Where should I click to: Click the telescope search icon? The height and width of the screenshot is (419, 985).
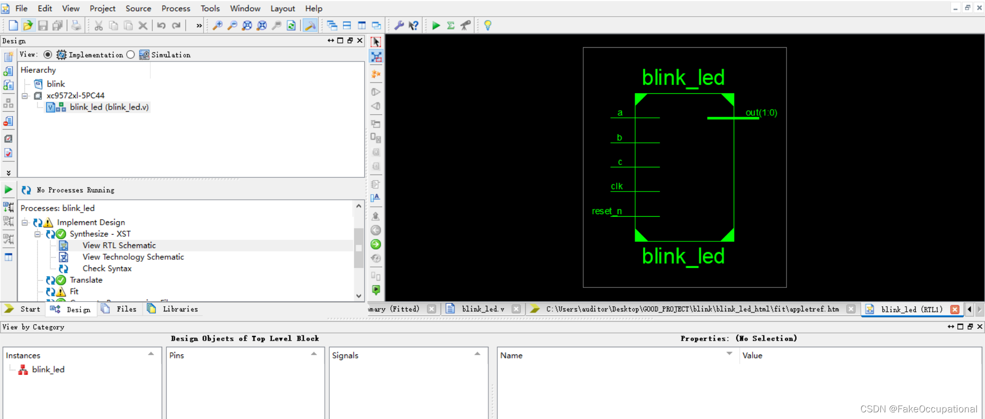465,26
